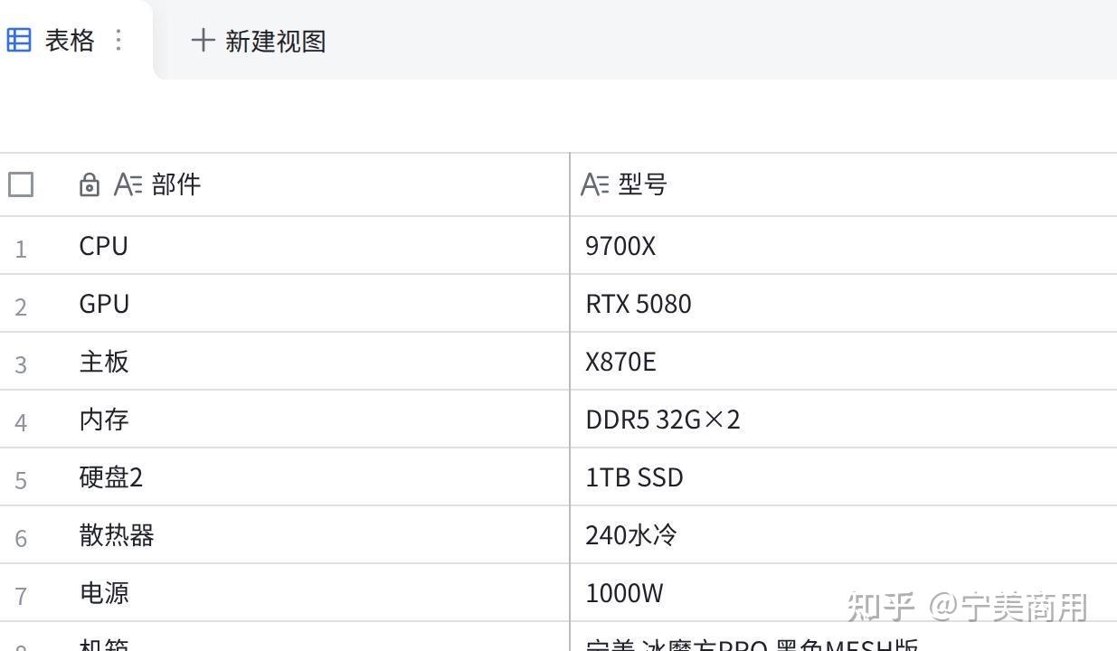Click the text-type icon beside 部件
The image size is (1117, 651).
(x=128, y=184)
